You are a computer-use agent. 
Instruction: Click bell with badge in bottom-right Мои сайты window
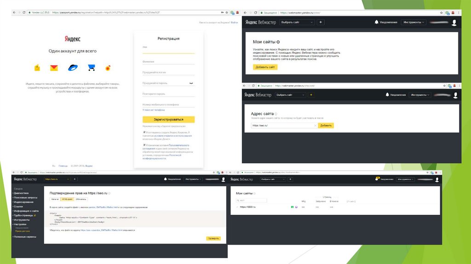[x=377, y=179]
